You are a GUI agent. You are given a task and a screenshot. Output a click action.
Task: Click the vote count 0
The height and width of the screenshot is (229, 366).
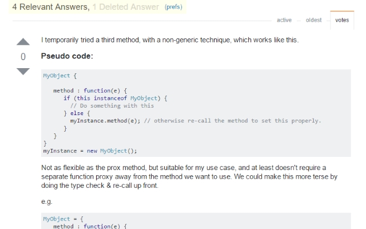23,57
